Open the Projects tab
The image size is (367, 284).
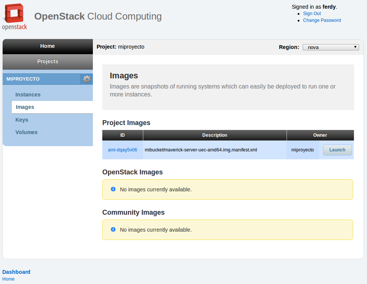point(47,62)
